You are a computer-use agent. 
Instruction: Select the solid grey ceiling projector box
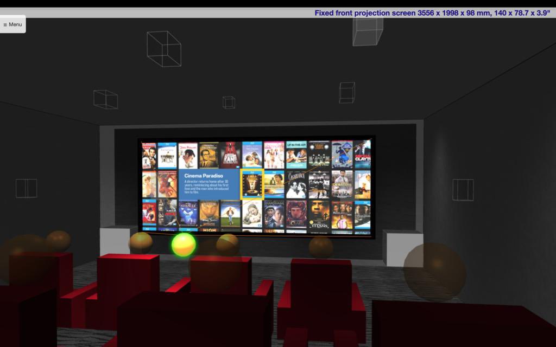[x=368, y=31]
